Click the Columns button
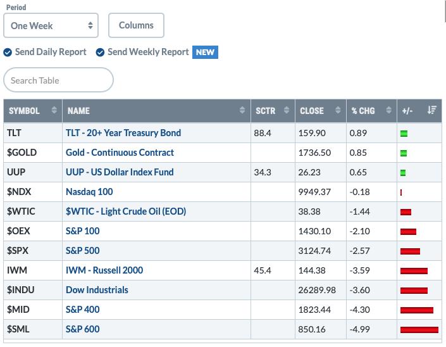446x347 pixels. pyautogui.click(x=136, y=25)
